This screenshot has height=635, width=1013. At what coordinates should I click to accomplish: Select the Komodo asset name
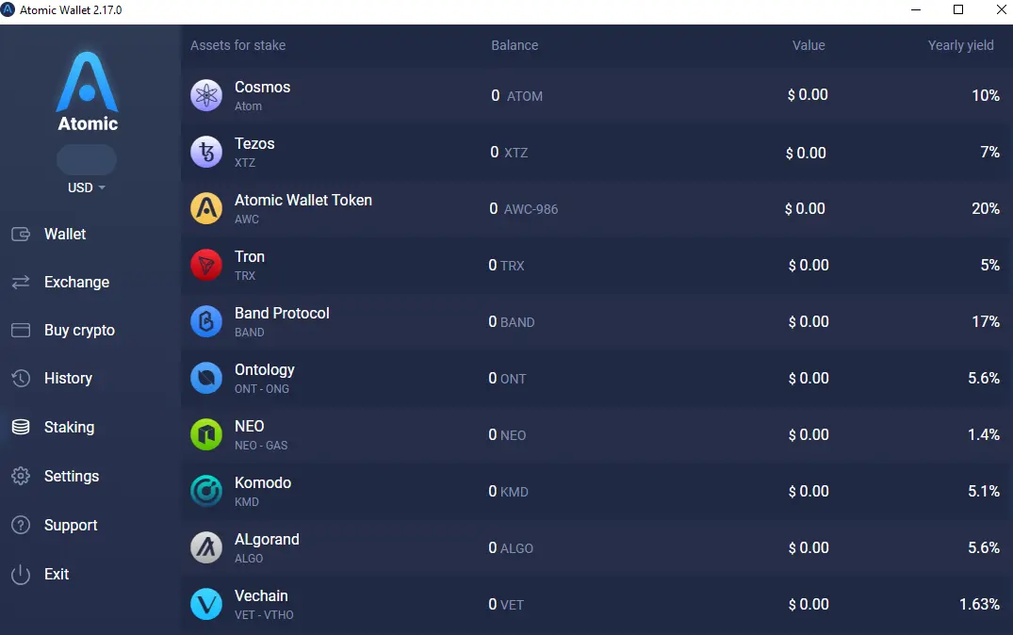coord(263,482)
